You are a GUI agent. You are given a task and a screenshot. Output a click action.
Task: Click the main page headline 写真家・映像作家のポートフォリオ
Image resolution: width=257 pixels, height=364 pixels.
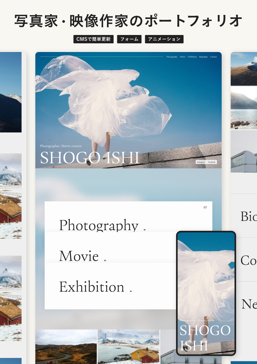128,21
